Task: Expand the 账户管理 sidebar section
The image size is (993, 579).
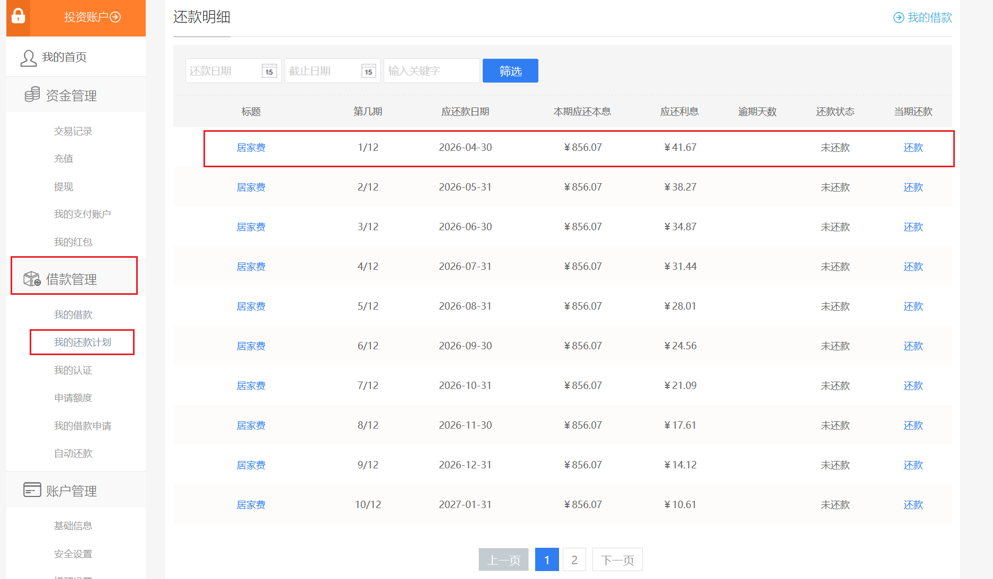Action: pos(72,491)
